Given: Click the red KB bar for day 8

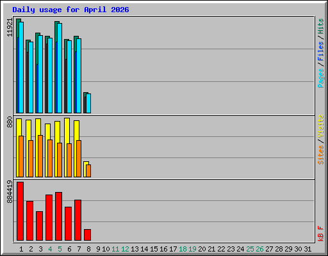Looking at the screenshot, I should 87,235.
